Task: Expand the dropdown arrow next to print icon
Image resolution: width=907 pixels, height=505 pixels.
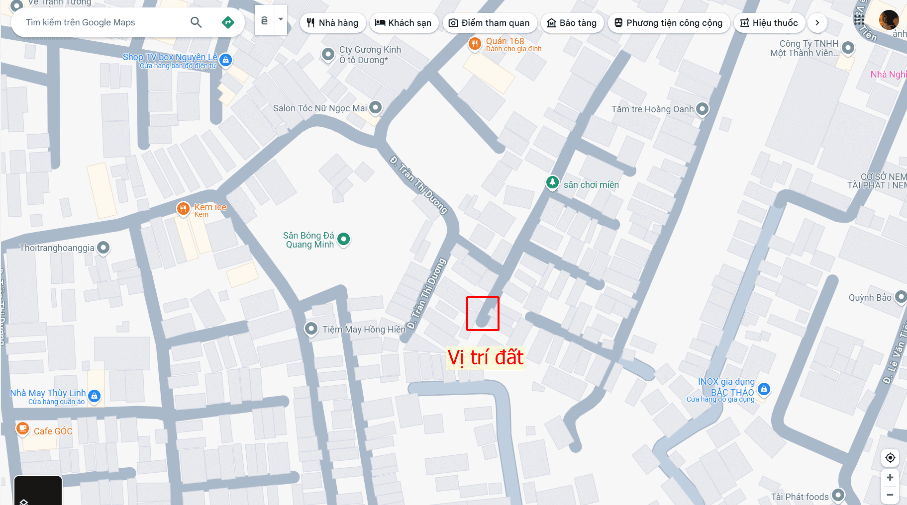Action: coord(281,20)
